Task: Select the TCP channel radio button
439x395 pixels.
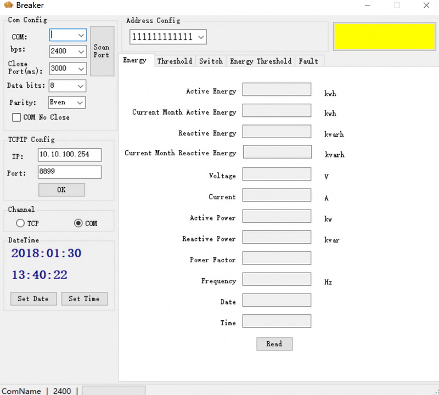Action: coord(20,223)
